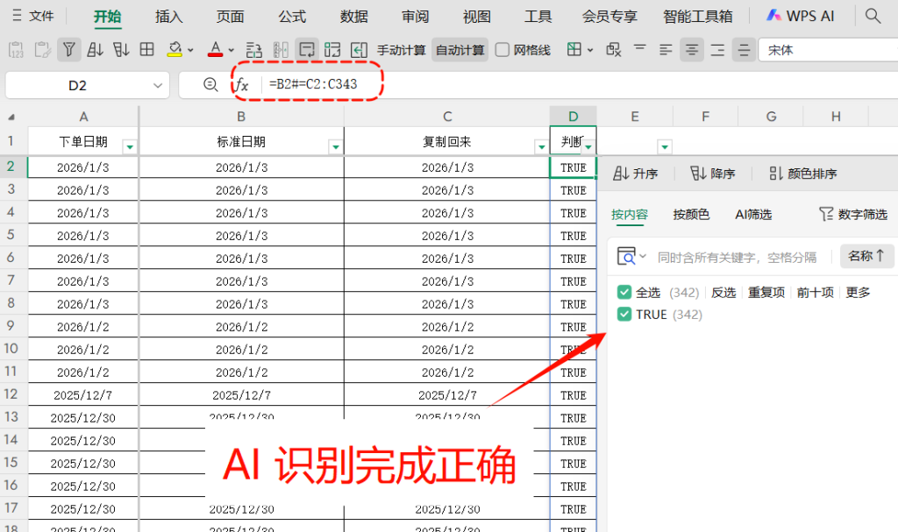Click the search magnifier icon at top right
This screenshot has width=898, height=532.
(873, 16)
